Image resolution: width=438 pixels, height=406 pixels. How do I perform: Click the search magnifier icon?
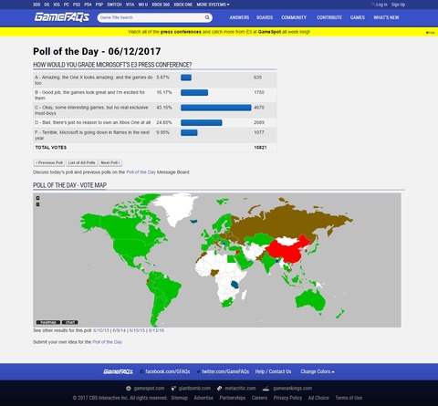(207, 17)
